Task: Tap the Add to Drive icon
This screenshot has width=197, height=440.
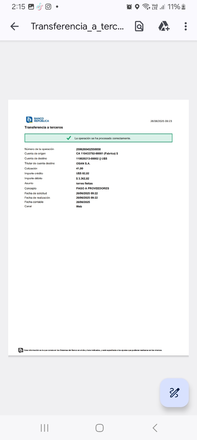Action: 164,26
